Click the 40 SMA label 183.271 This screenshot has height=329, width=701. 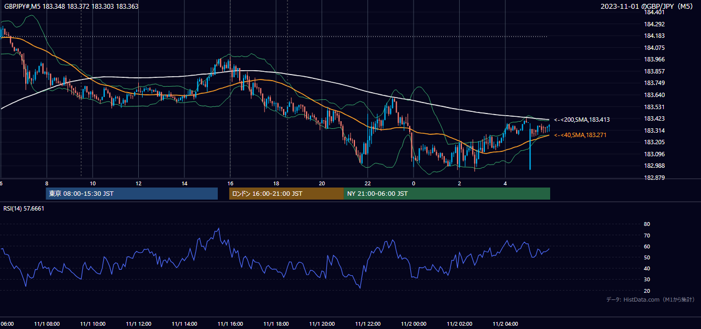[x=580, y=135]
